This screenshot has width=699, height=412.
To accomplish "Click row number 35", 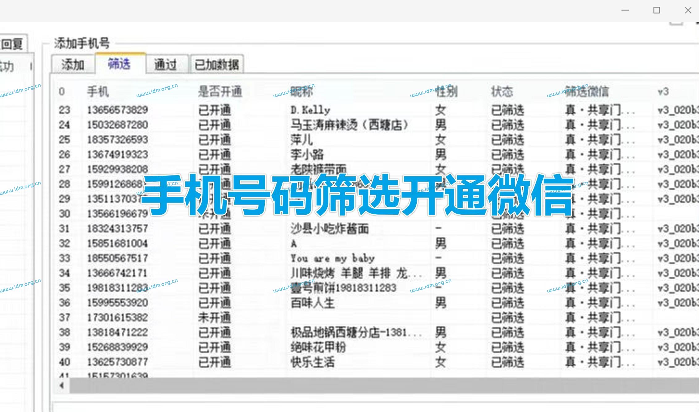I will [x=65, y=288].
